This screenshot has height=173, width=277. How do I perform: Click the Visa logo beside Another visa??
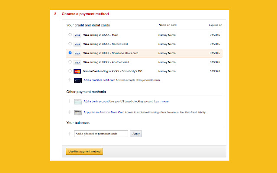77,62
